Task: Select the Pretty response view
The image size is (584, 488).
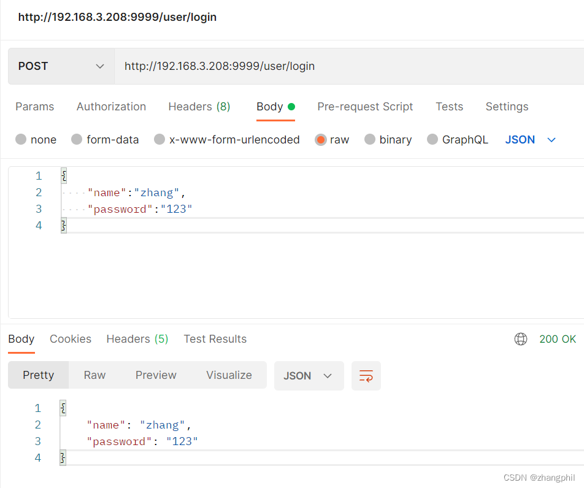Action: pyautogui.click(x=38, y=375)
